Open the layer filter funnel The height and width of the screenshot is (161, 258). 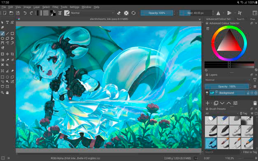255,80
